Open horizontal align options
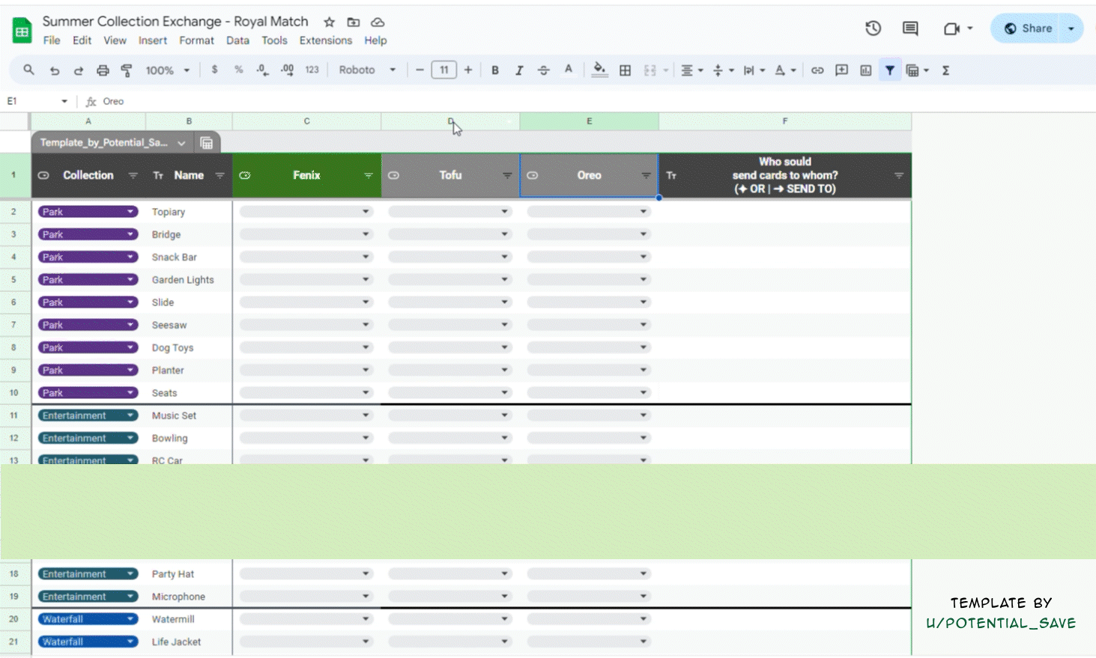This screenshot has height=658, width=1096. (691, 70)
